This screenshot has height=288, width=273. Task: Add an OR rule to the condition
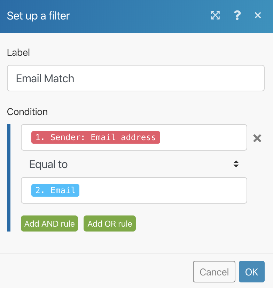pos(110,223)
